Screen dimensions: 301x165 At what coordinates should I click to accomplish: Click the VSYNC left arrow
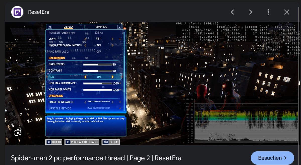click(85, 39)
